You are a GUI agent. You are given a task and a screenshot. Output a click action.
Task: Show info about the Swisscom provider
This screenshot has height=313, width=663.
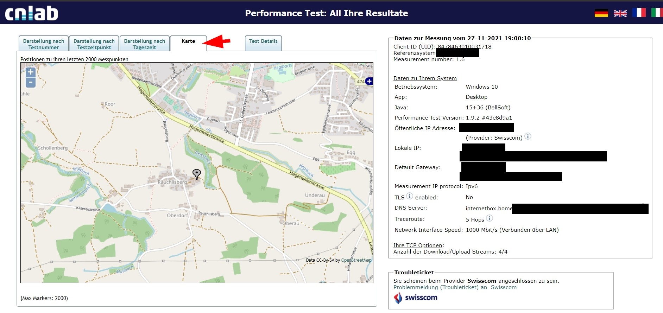pyautogui.click(x=528, y=136)
